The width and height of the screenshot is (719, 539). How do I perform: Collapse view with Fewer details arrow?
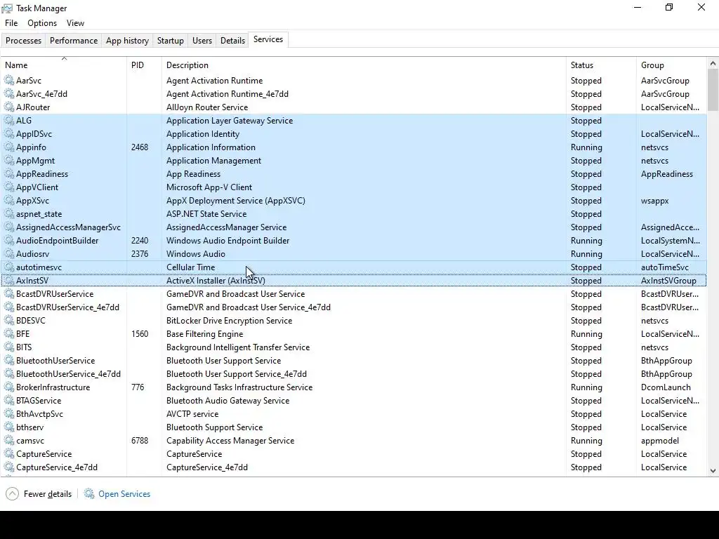(13, 493)
